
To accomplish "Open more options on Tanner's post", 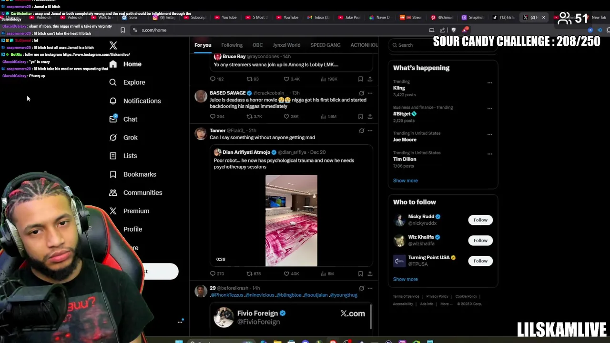I will tap(370, 131).
